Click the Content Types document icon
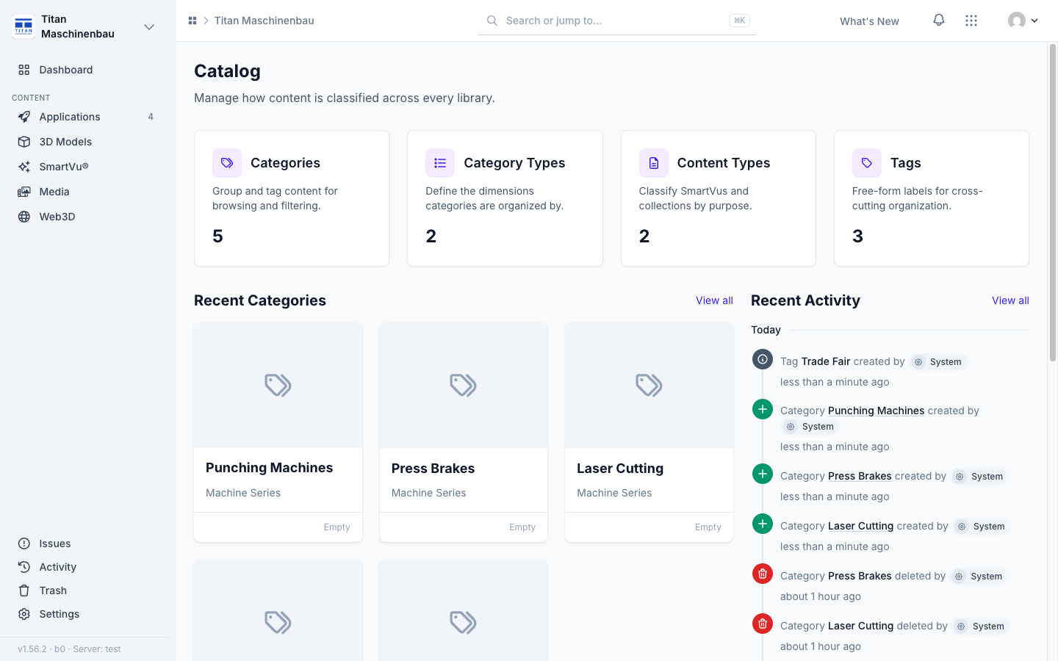Image resolution: width=1058 pixels, height=661 pixels. pyautogui.click(x=654, y=163)
